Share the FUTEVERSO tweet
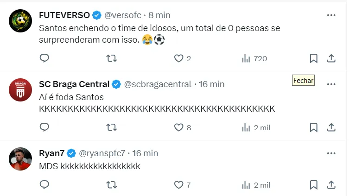Image resolution: width=350 pixels, height=196 pixels. pos(331,58)
